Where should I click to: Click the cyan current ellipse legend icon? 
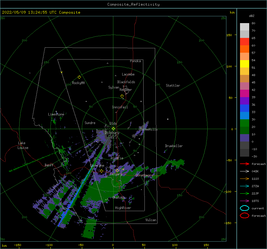pos(244,208)
